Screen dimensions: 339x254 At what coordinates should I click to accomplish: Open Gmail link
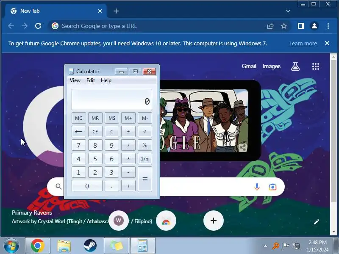(249, 66)
